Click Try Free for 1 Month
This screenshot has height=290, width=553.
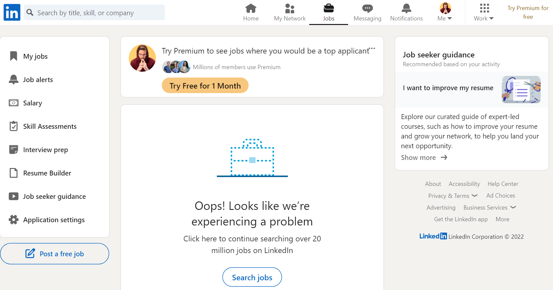(205, 86)
